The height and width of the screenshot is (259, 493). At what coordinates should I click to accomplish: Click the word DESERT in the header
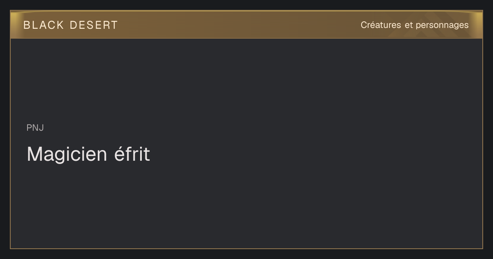[x=94, y=25]
